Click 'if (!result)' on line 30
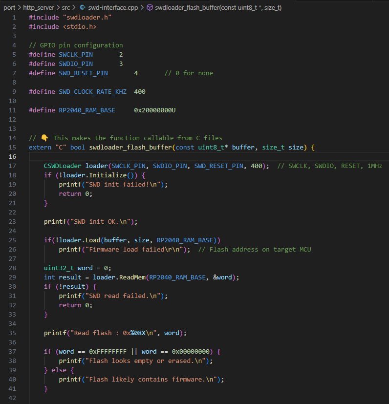This screenshot has width=389, height=404. point(66,286)
